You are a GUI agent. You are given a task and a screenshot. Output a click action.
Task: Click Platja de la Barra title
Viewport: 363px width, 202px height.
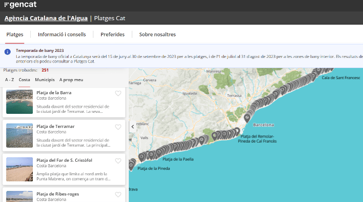click(x=54, y=93)
